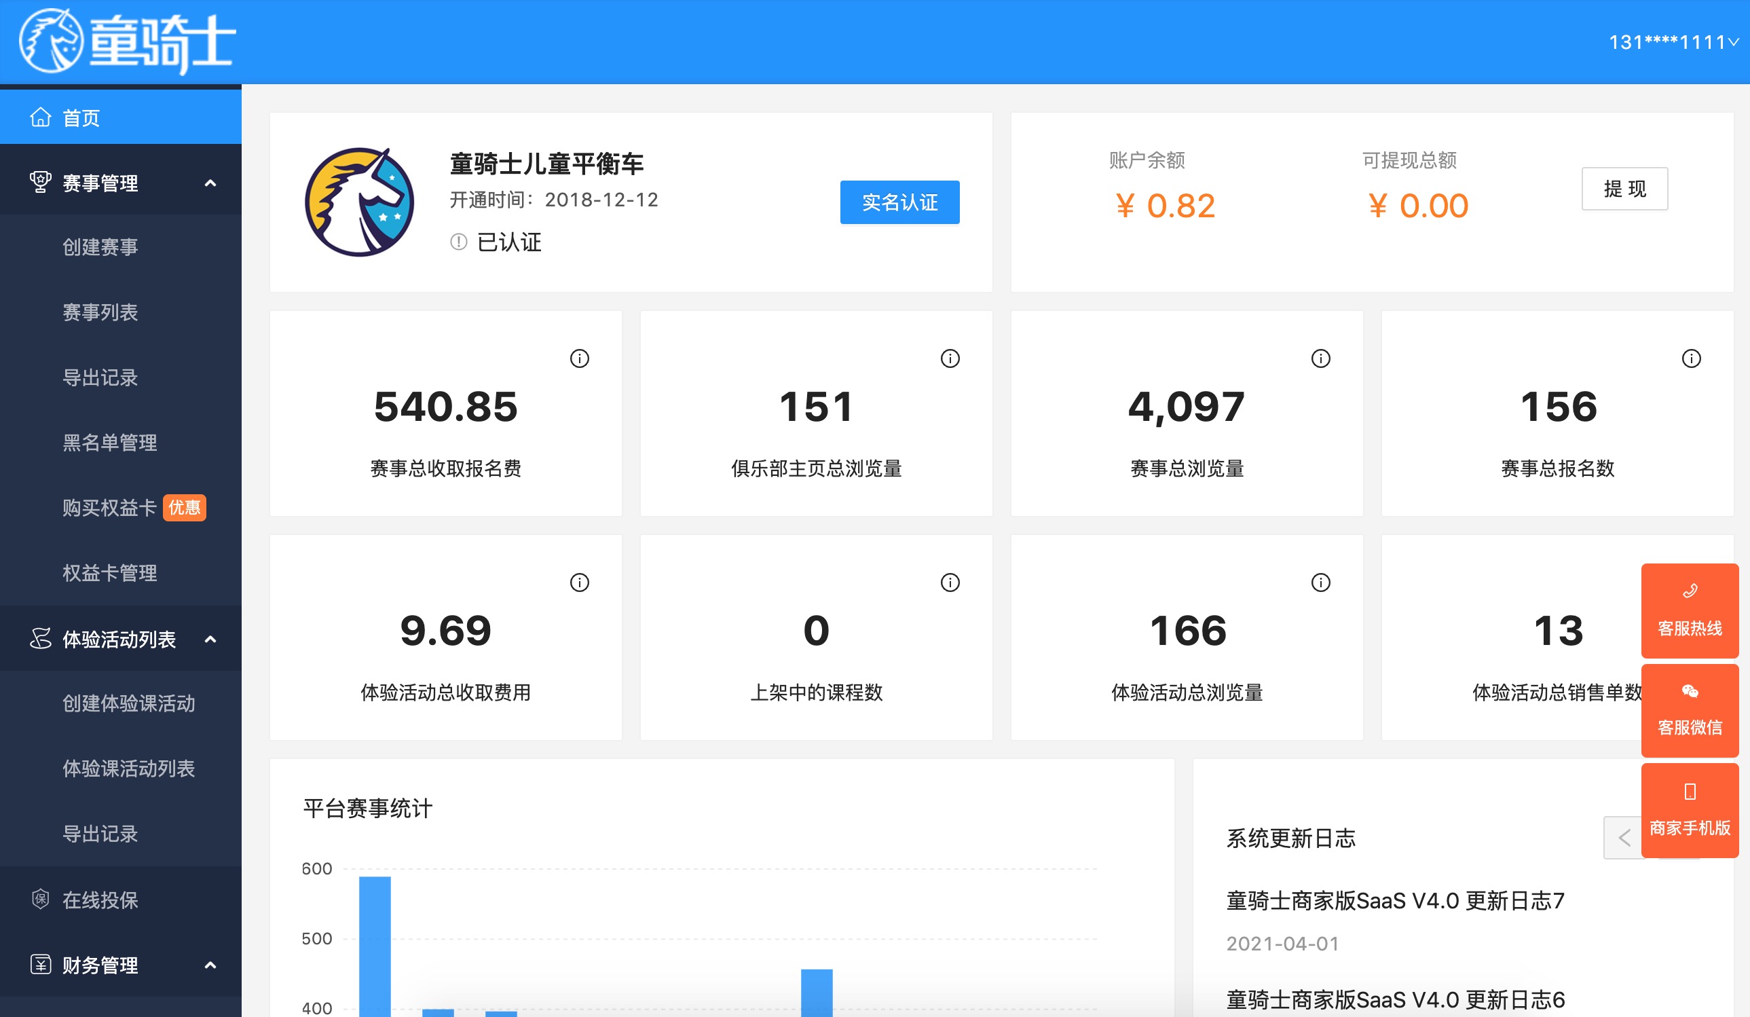
Task: Open the 131****1111 account dropdown
Action: (1673, 42)
